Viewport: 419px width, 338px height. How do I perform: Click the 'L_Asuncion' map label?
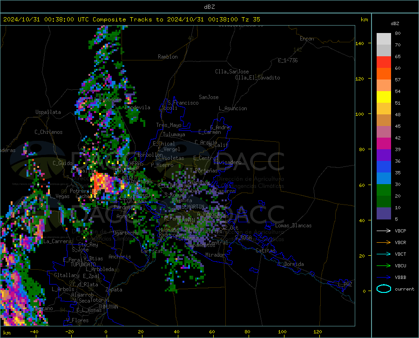(x=233, y=108)
